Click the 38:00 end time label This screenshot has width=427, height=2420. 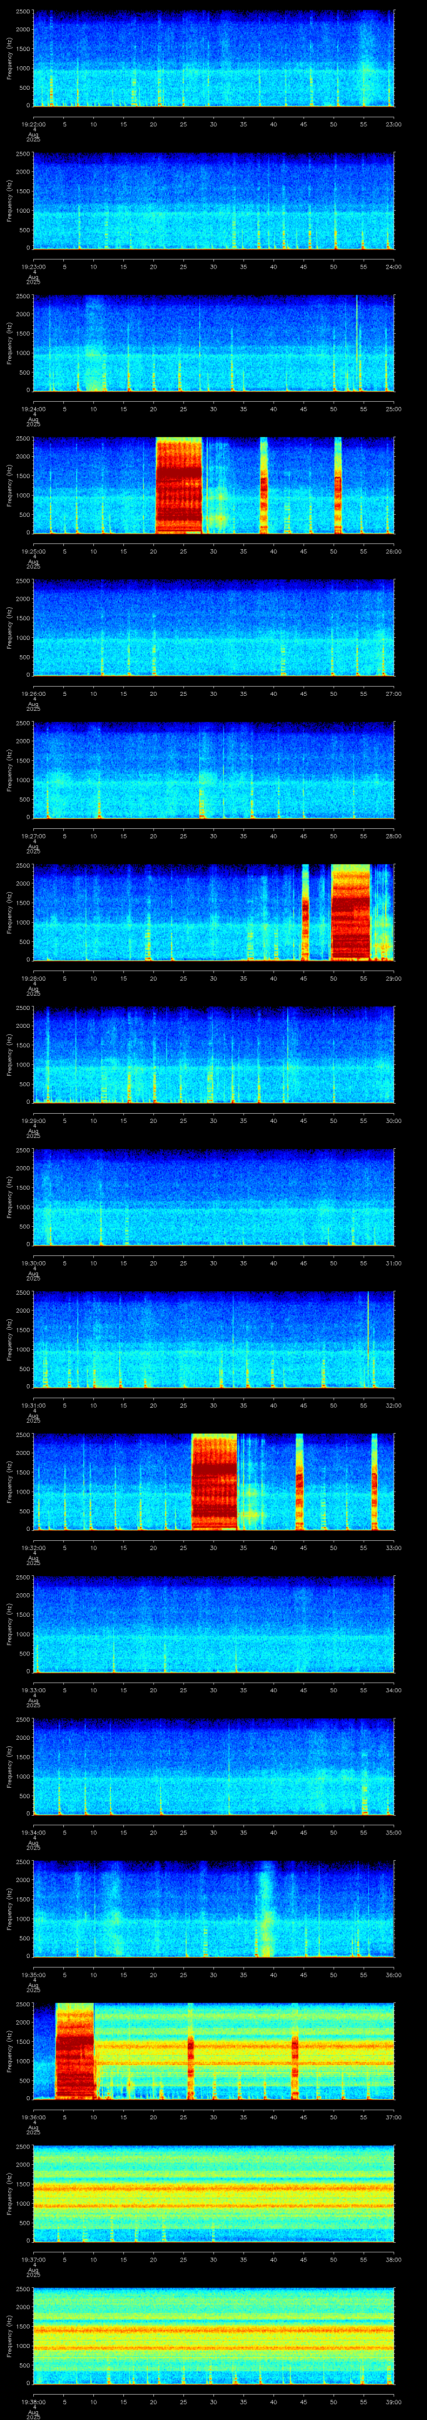(x=393, y=2259)
